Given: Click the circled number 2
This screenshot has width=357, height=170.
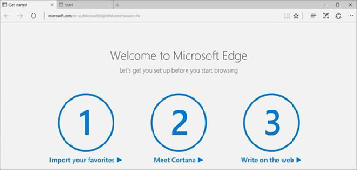Looking at the screenshot, I should click(x=178, y=122).
